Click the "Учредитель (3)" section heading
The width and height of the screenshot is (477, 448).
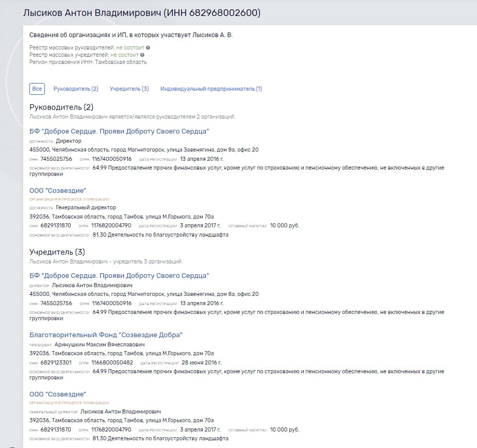point(57,252)
